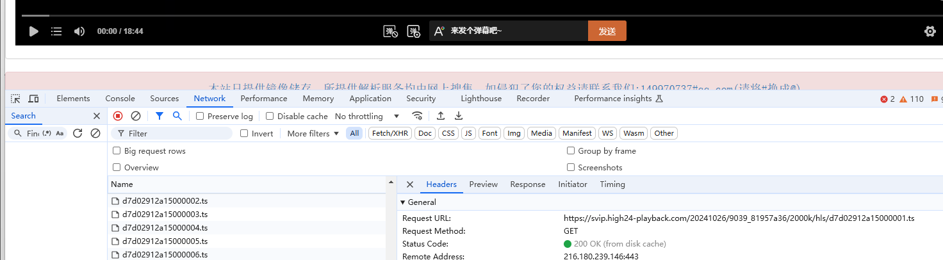
Task: Stop recording network log
Action: coord(118,116)
